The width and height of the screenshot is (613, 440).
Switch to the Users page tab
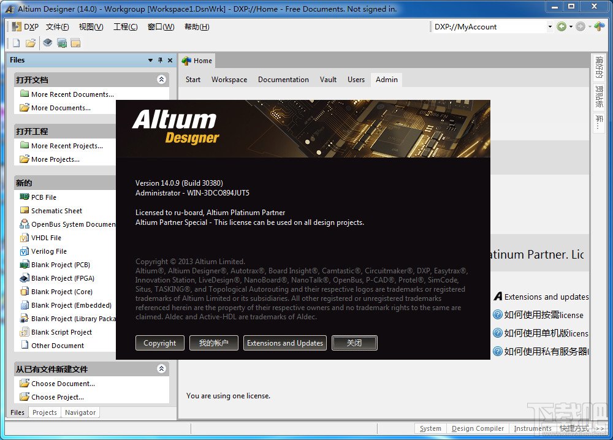pos(356,79)
